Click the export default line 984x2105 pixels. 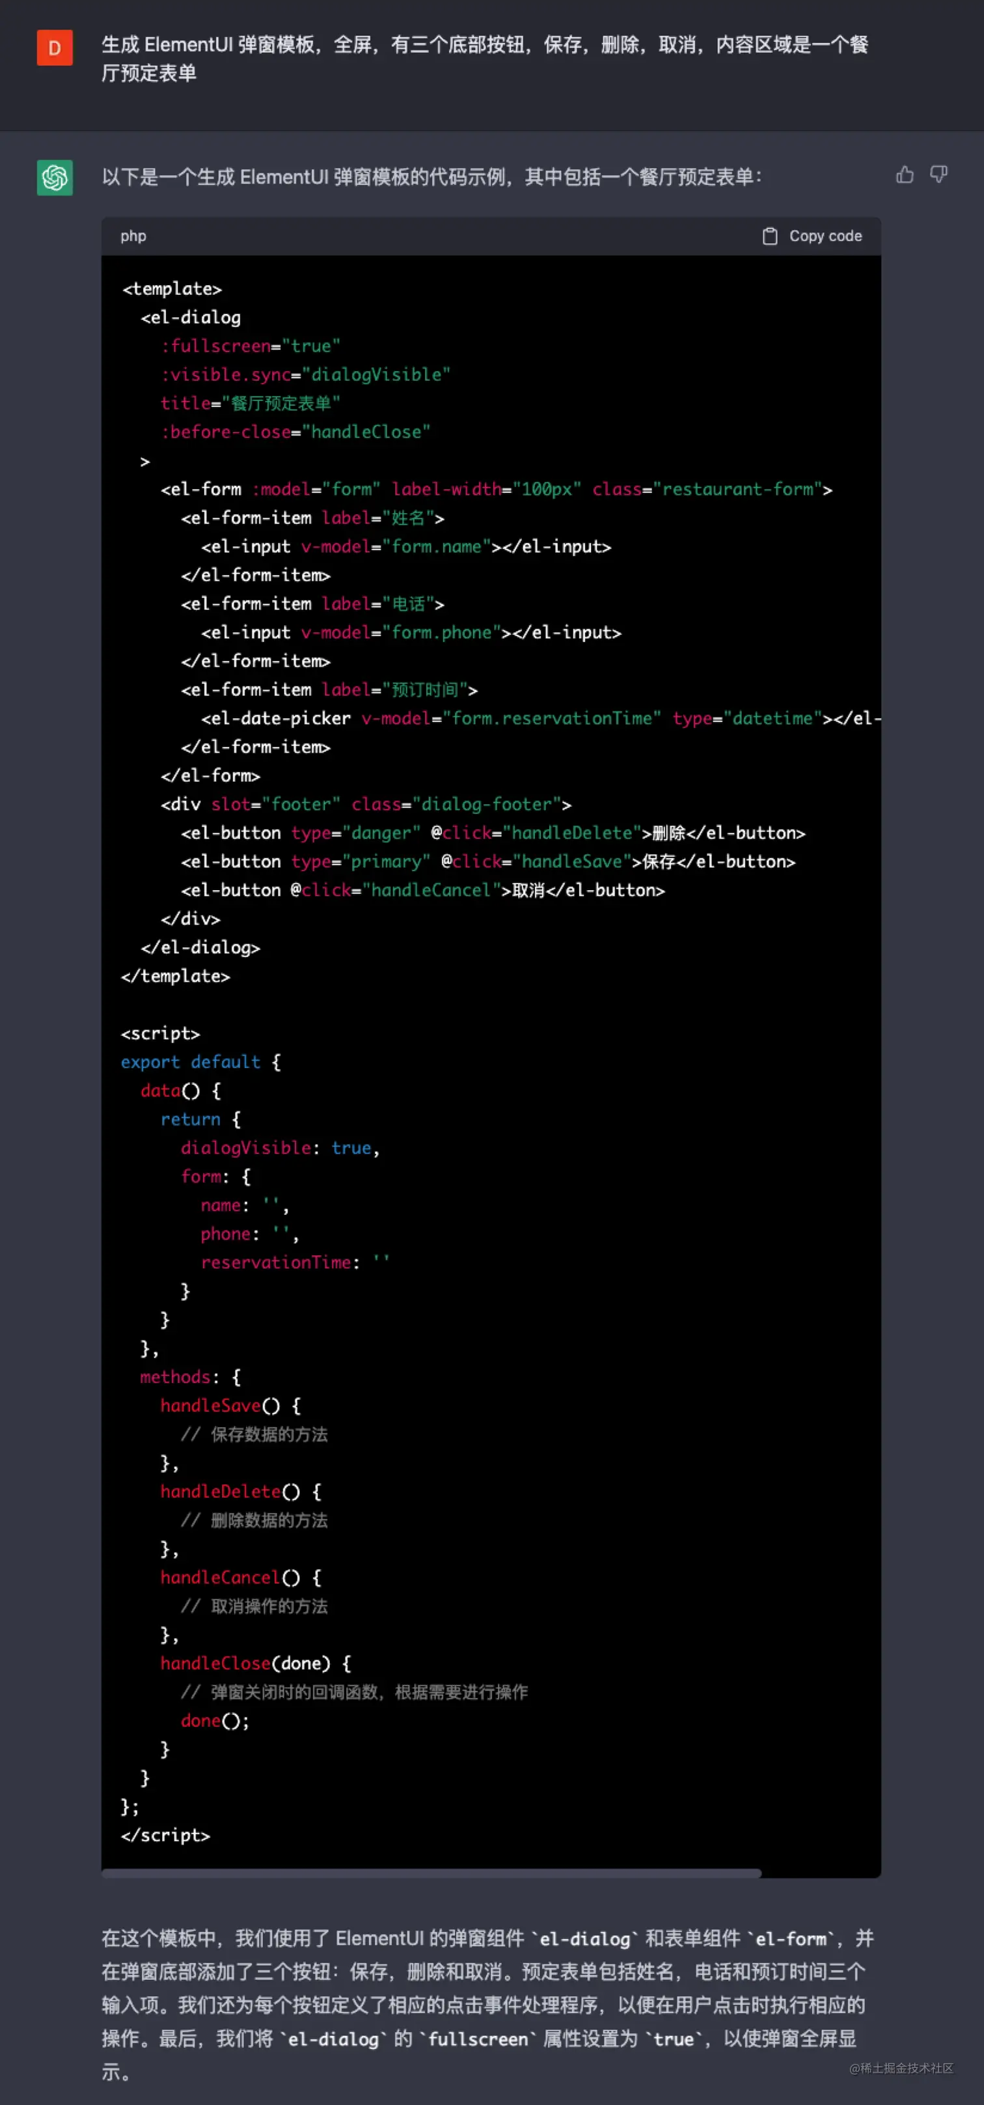201,1061
